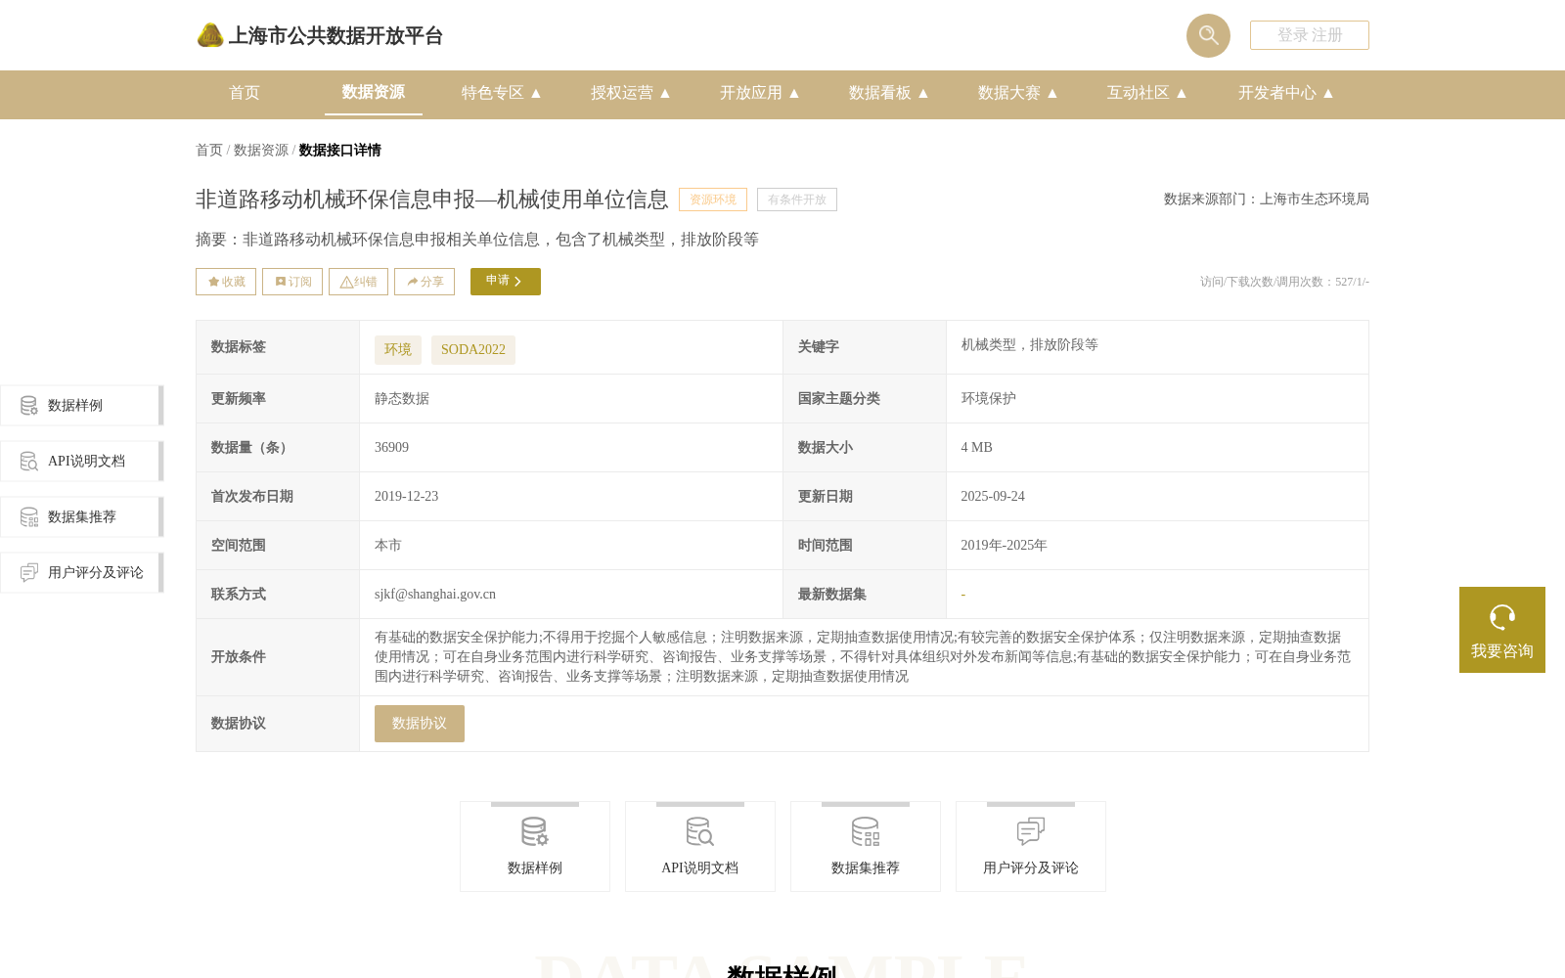Open 数据样例 in the left sidebar

click(x=82, y=406)
